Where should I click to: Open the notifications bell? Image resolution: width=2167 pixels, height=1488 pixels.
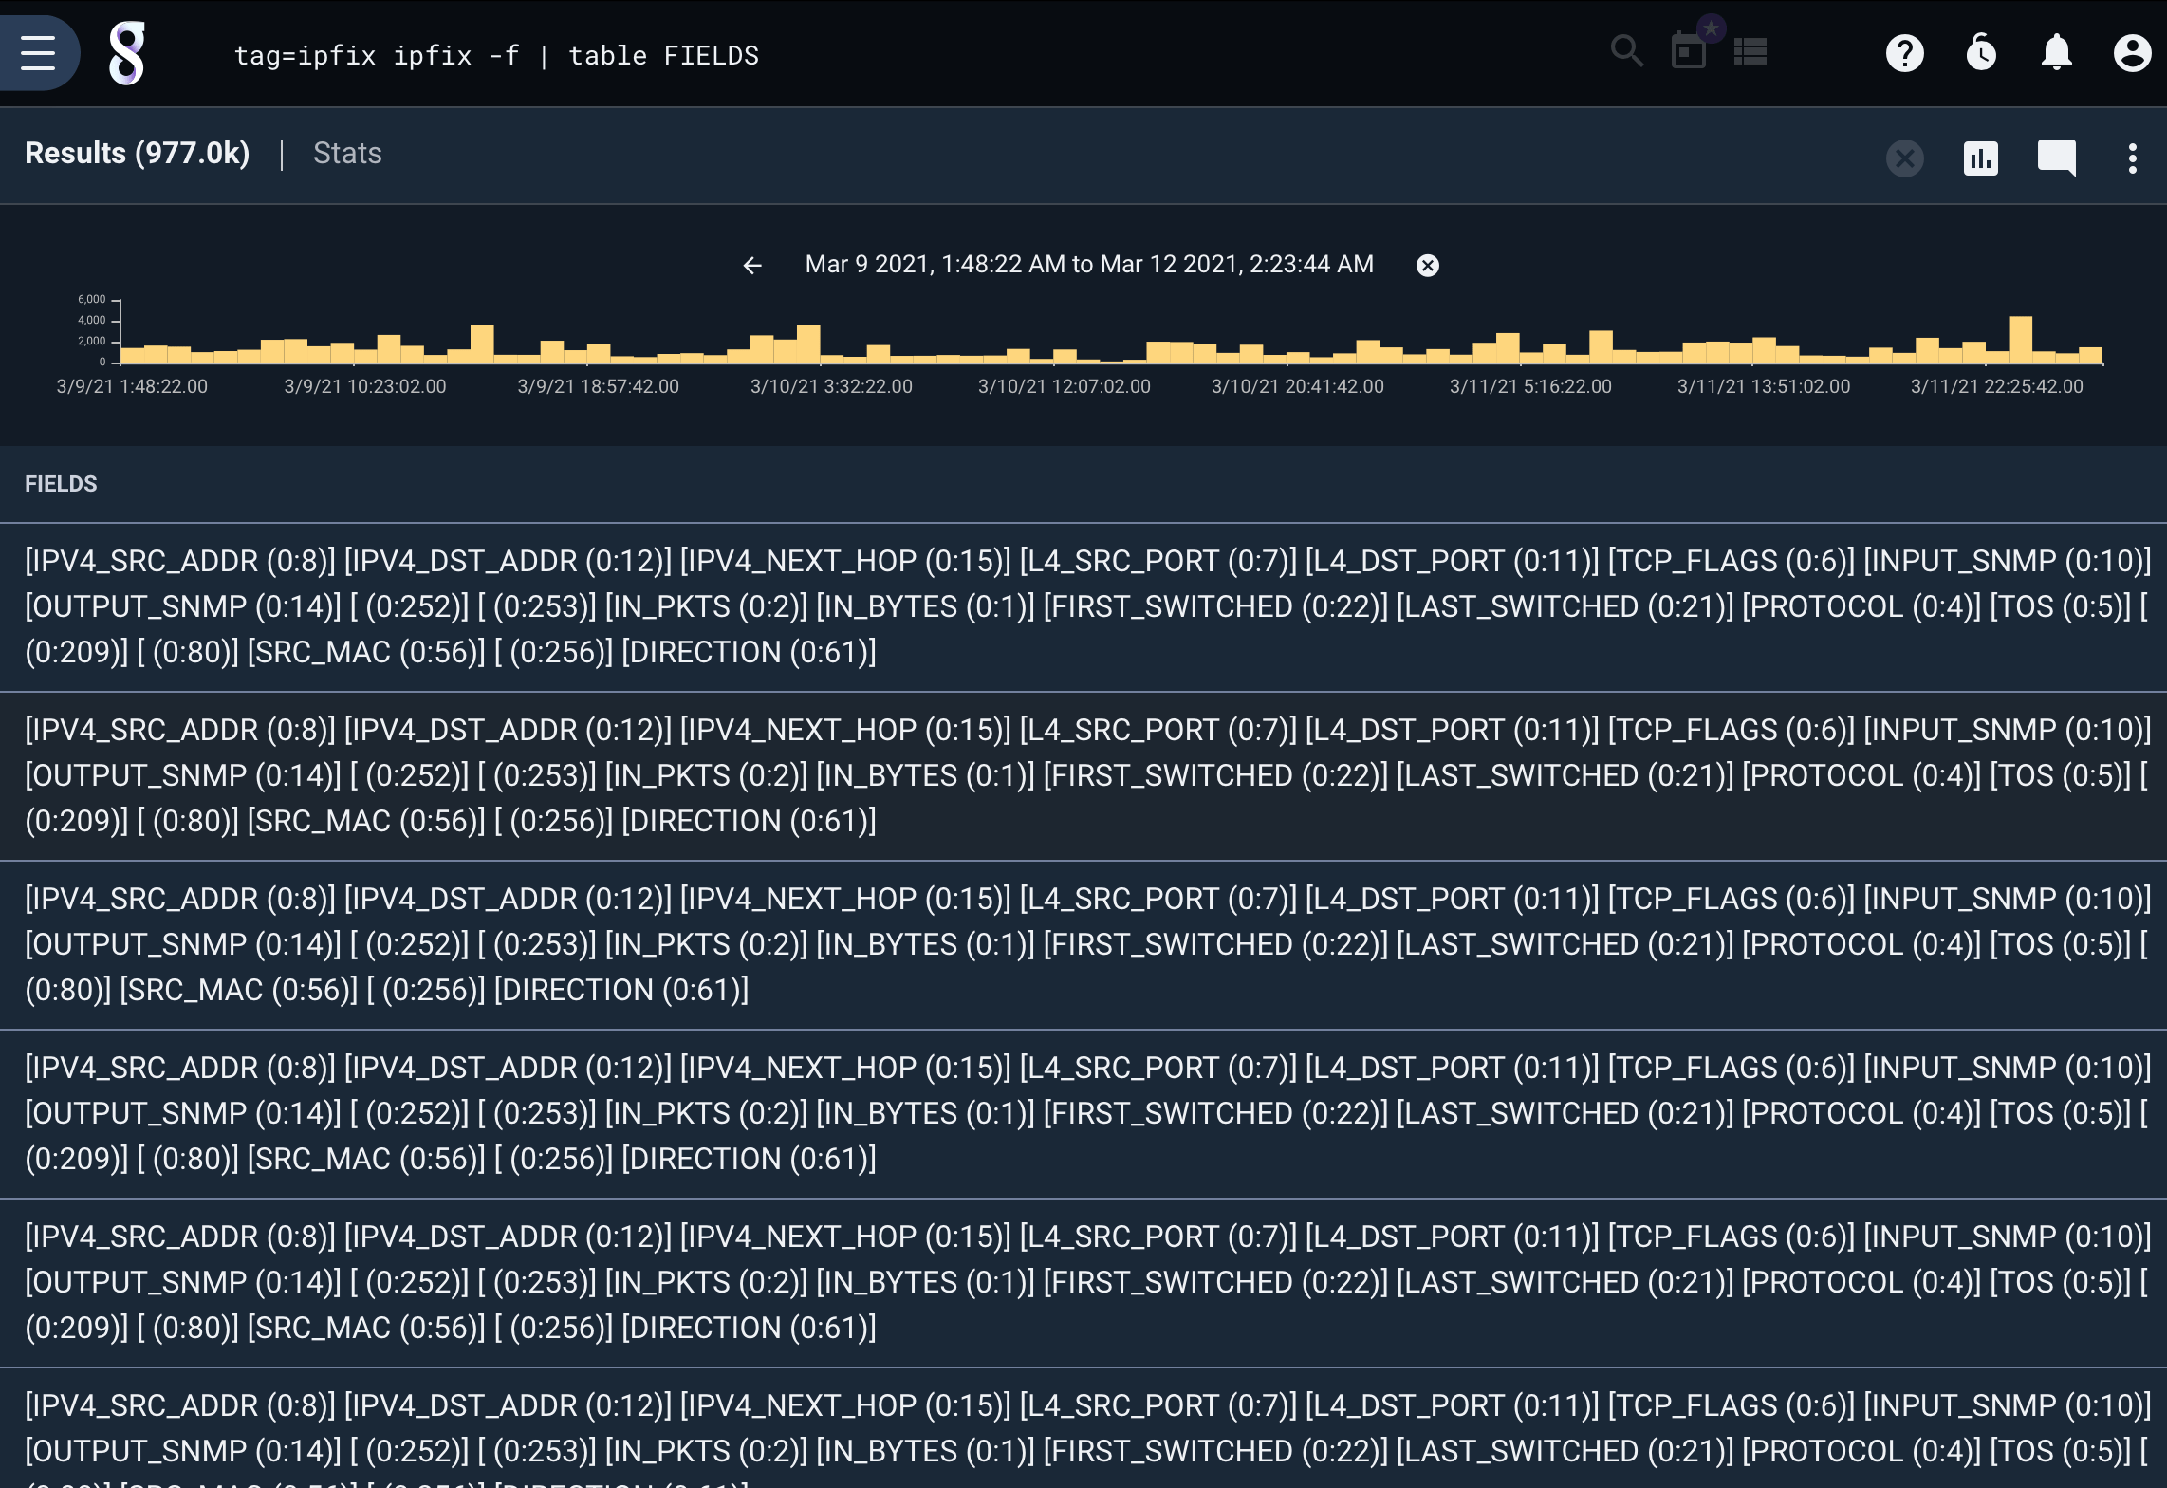point(2056,53)
